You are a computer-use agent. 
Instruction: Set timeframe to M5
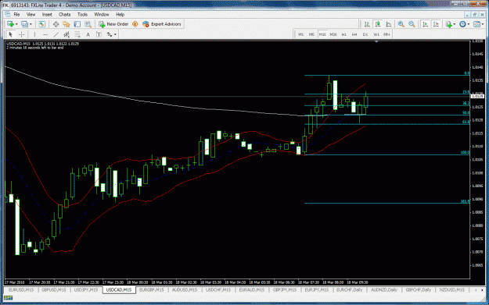tap(311, 34)
